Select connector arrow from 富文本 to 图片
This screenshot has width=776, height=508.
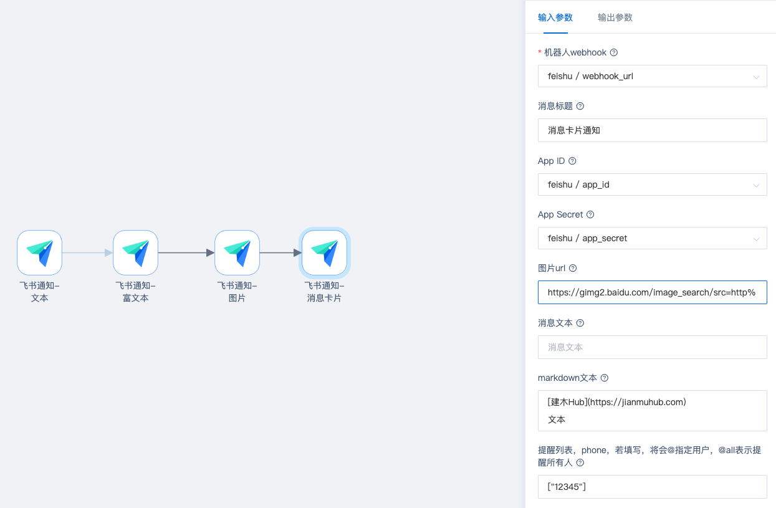click(x=186, y=252)
